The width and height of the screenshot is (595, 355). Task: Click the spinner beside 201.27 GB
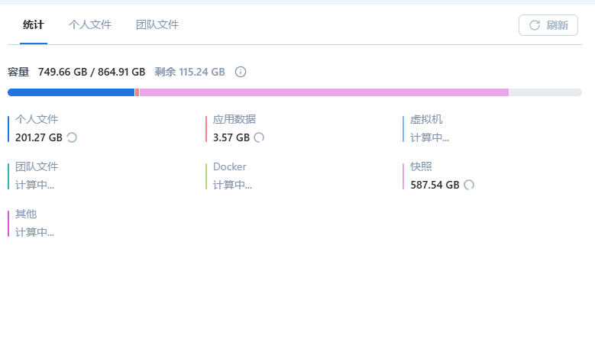point(72,137)
